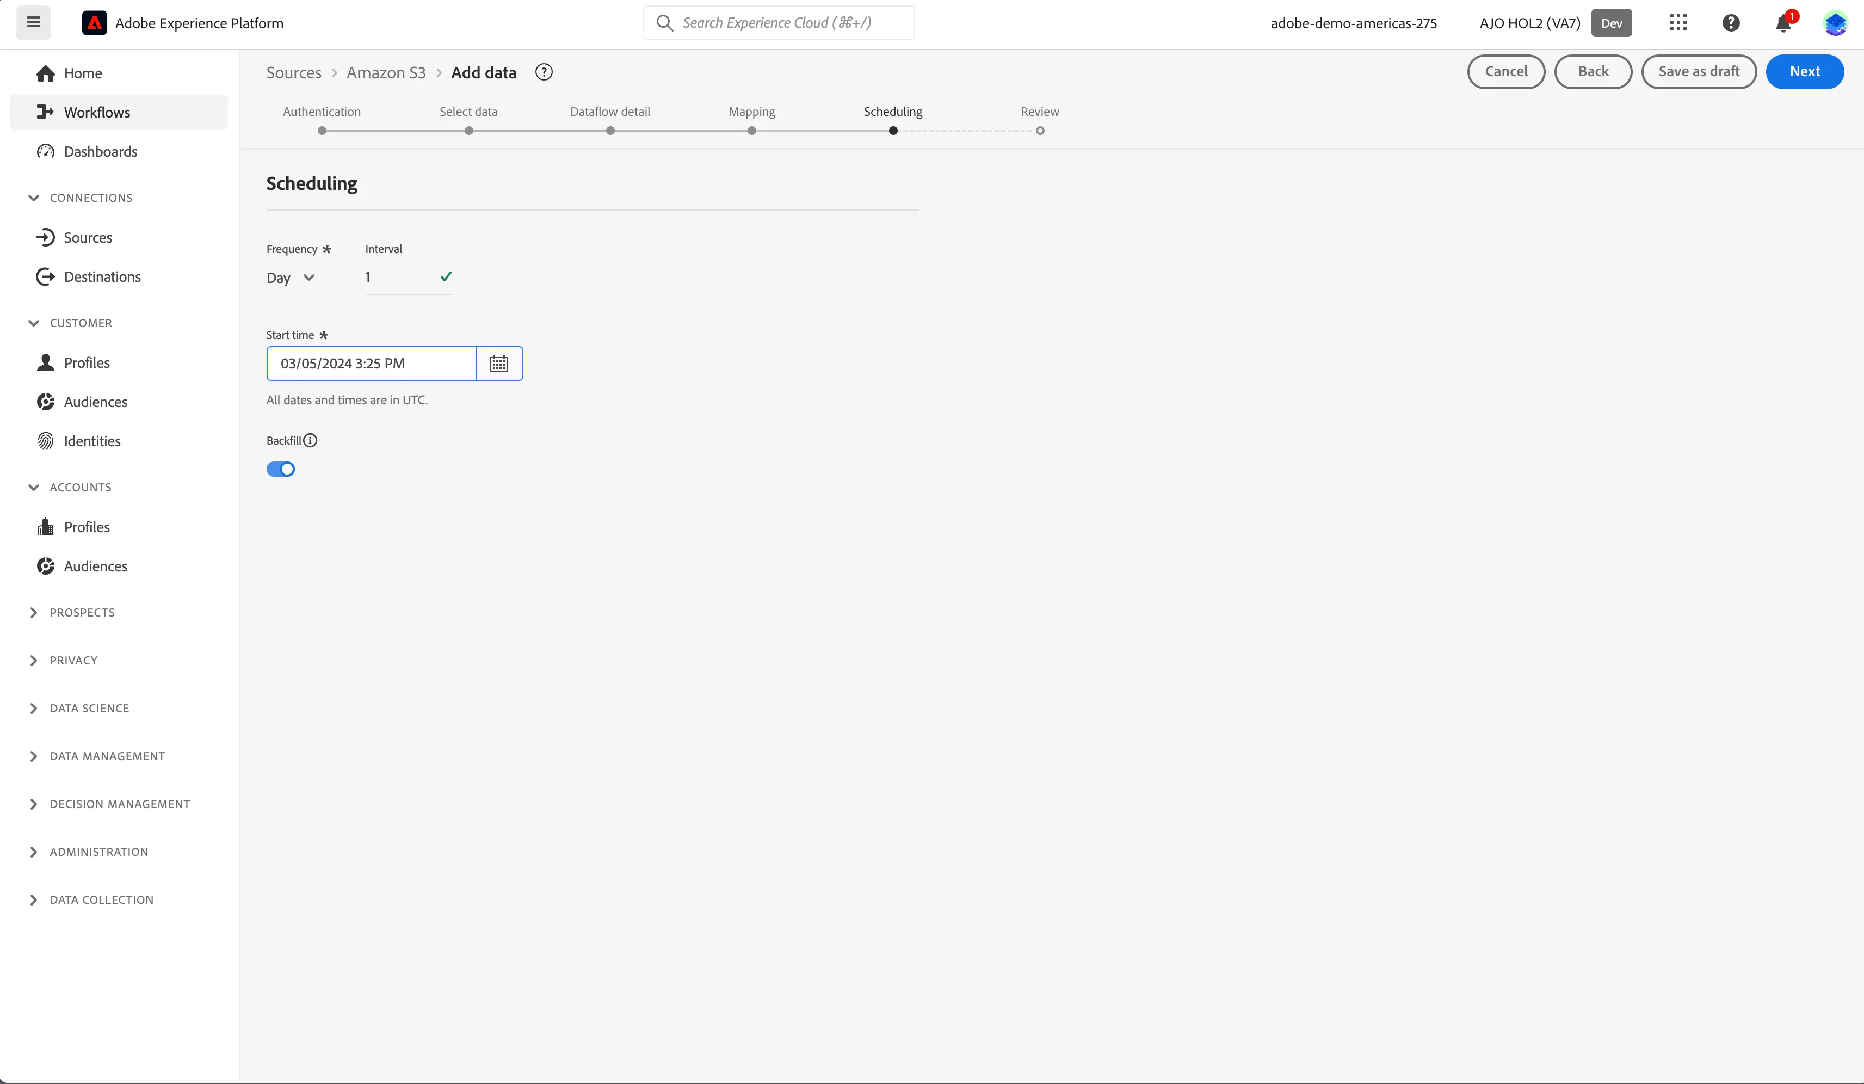Expand the DECISION MANAGEMENT section
Screen dimensions: 1864x1084
click(109, 804)
